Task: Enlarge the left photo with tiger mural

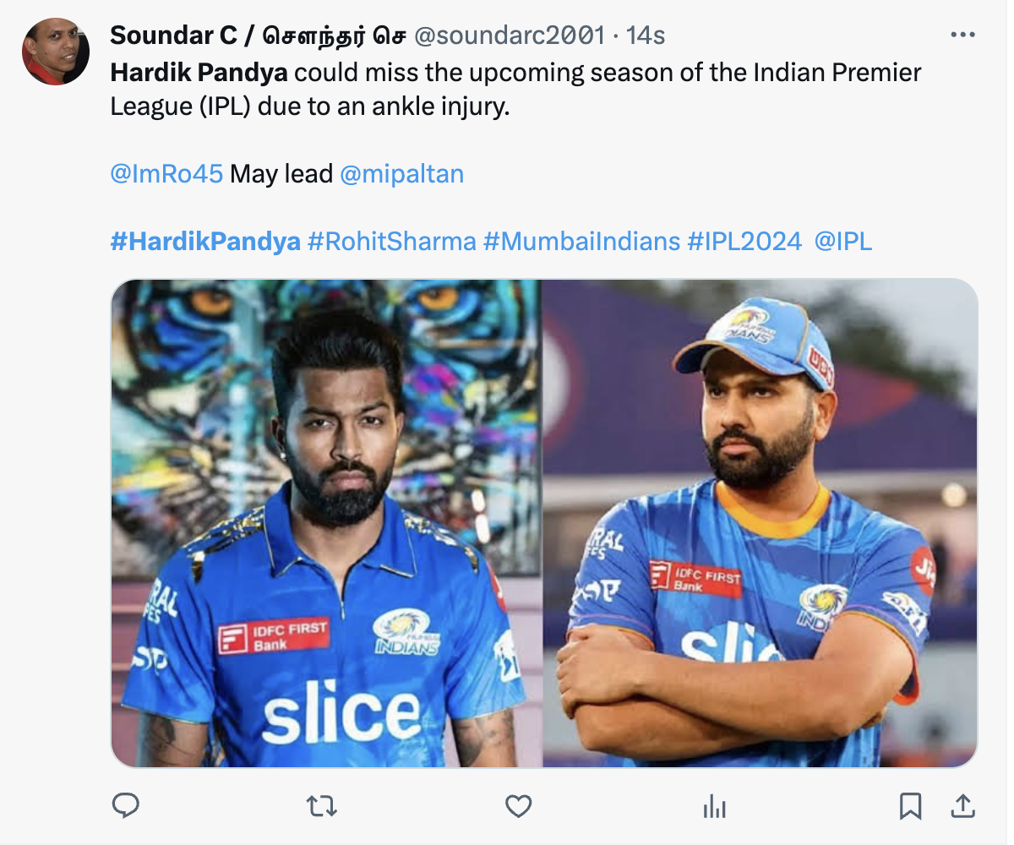Action: 326,523
